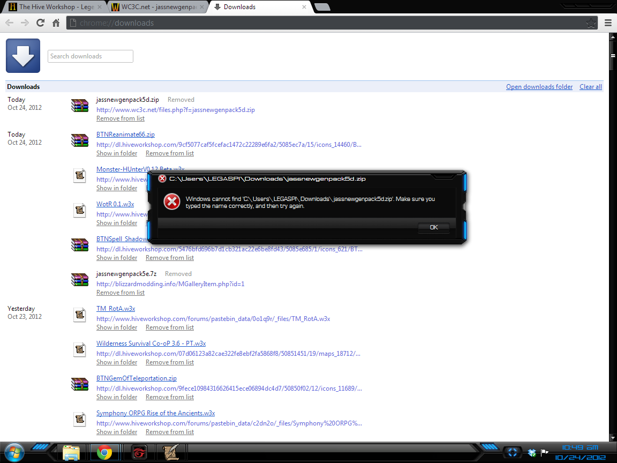Click the map file icon beside WotR 0.1.w3x
Image resolution: width=617 pixels, height=463 pixels.
(x=80, y=210)
